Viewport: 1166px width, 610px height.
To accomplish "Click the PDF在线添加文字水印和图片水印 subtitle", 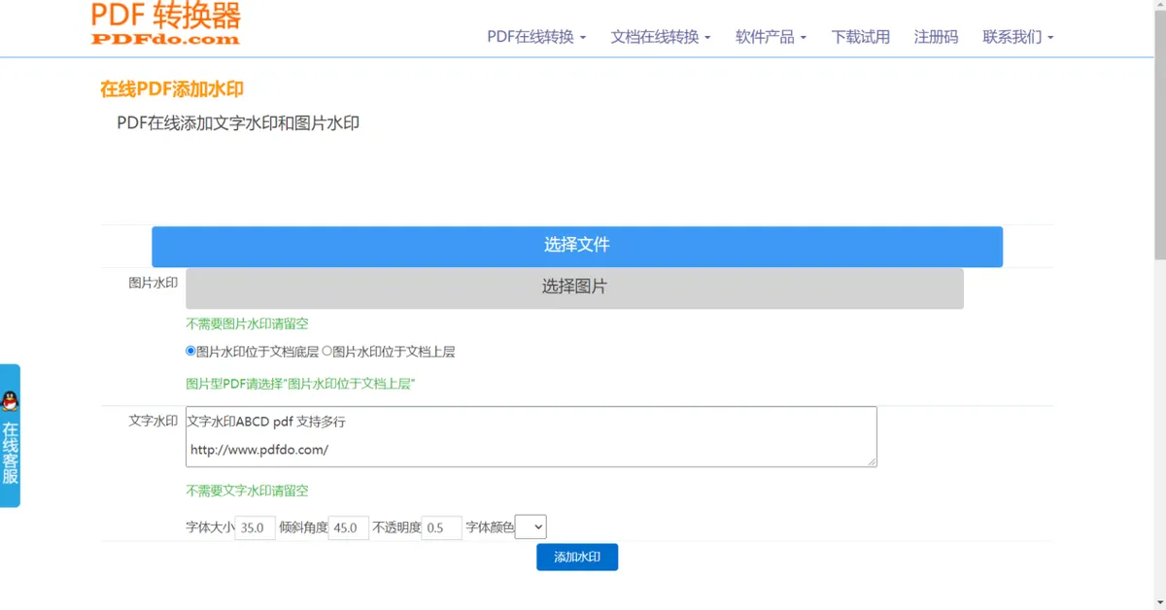I will (238, 123).
